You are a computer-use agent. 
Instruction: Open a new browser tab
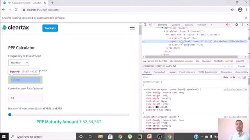[x=52, y=3]
